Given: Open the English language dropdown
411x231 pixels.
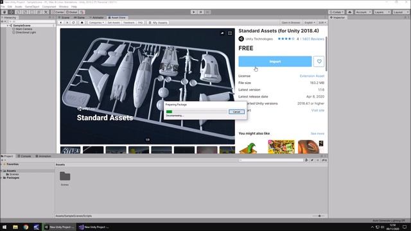Looking at the screenshot, I should click(310, 23).
